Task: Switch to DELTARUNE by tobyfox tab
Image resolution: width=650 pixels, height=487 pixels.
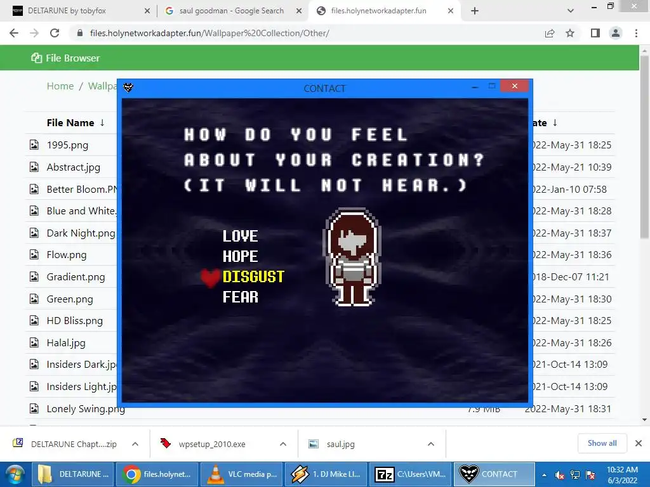Action: 79,11
